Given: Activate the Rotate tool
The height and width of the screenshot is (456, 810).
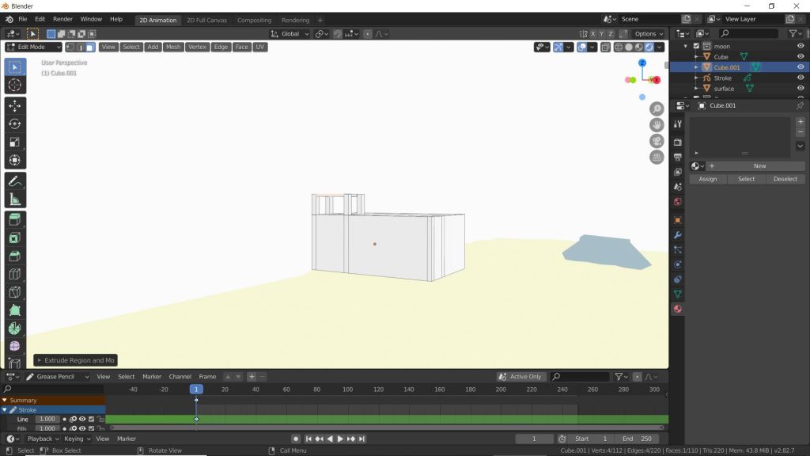Looking at the screenshot, I should [15, 123].
